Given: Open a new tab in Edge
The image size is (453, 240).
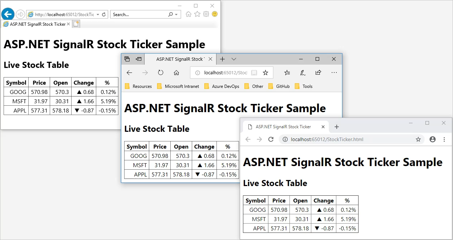Looking at the screenshot, I should (x=223, y=59).
